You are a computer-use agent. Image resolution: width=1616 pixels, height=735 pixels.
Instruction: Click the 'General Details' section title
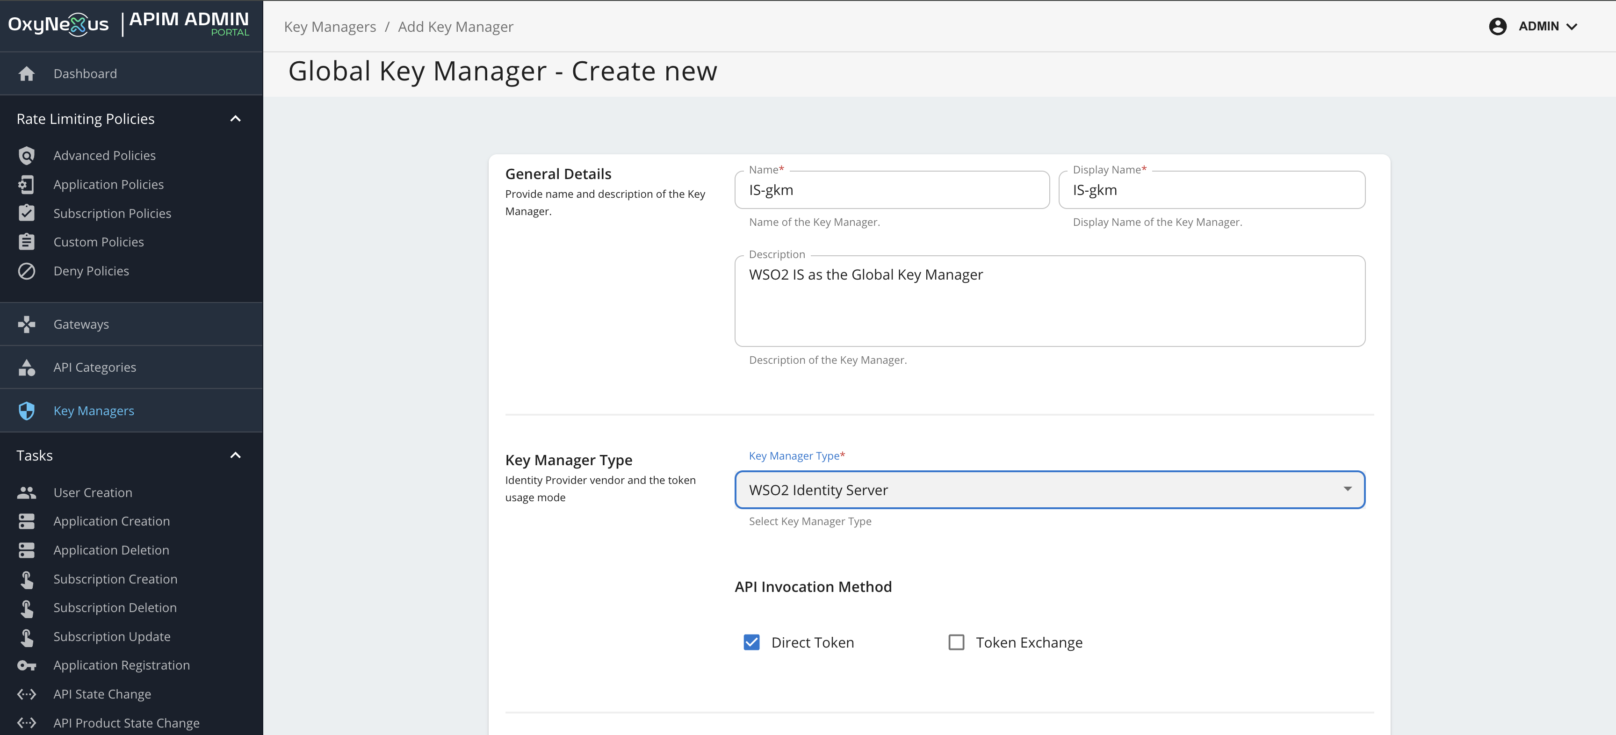click(x=558, y=174)
